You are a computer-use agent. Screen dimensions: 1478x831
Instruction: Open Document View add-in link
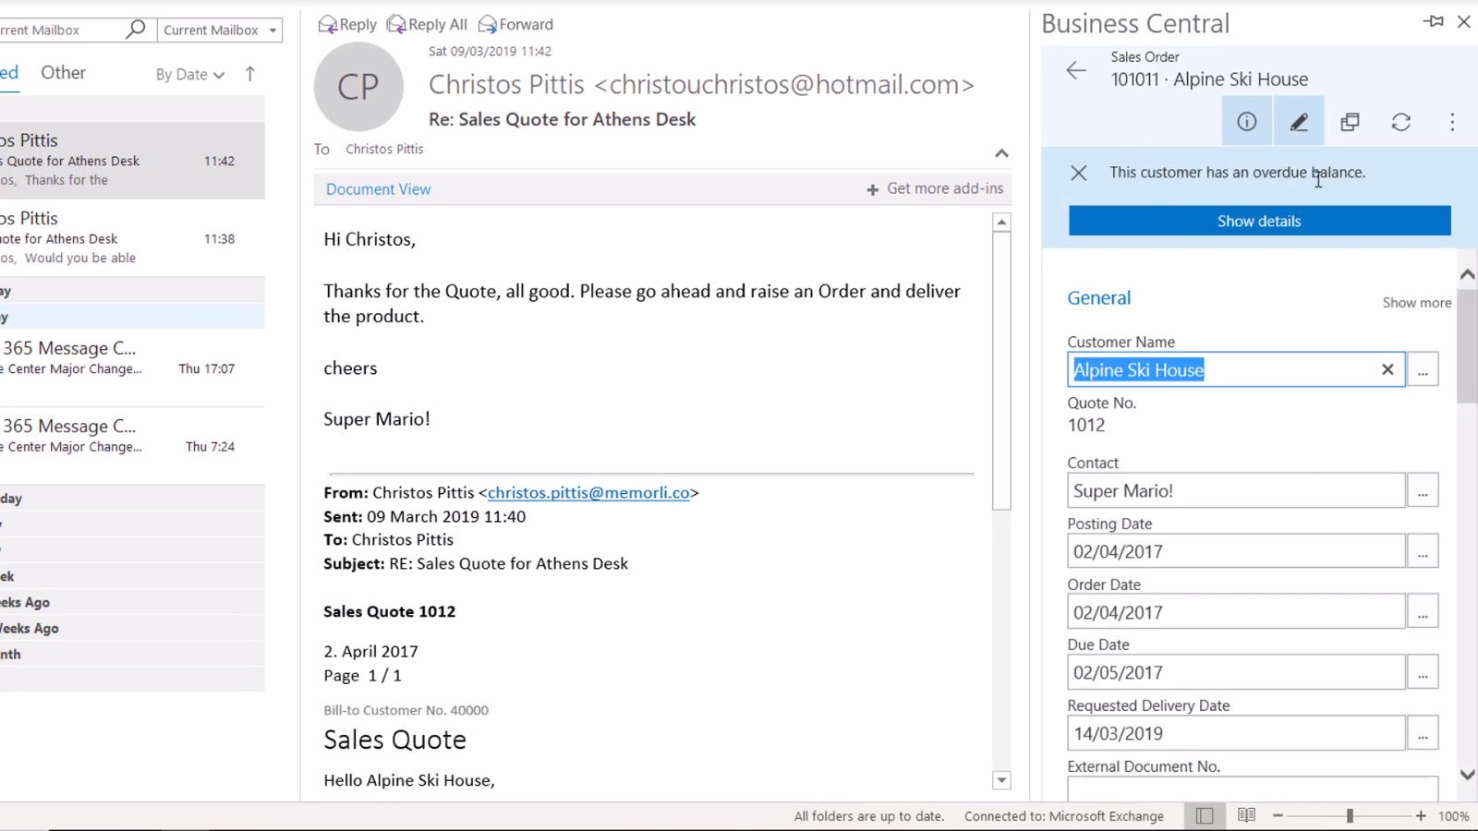(378, 188)
